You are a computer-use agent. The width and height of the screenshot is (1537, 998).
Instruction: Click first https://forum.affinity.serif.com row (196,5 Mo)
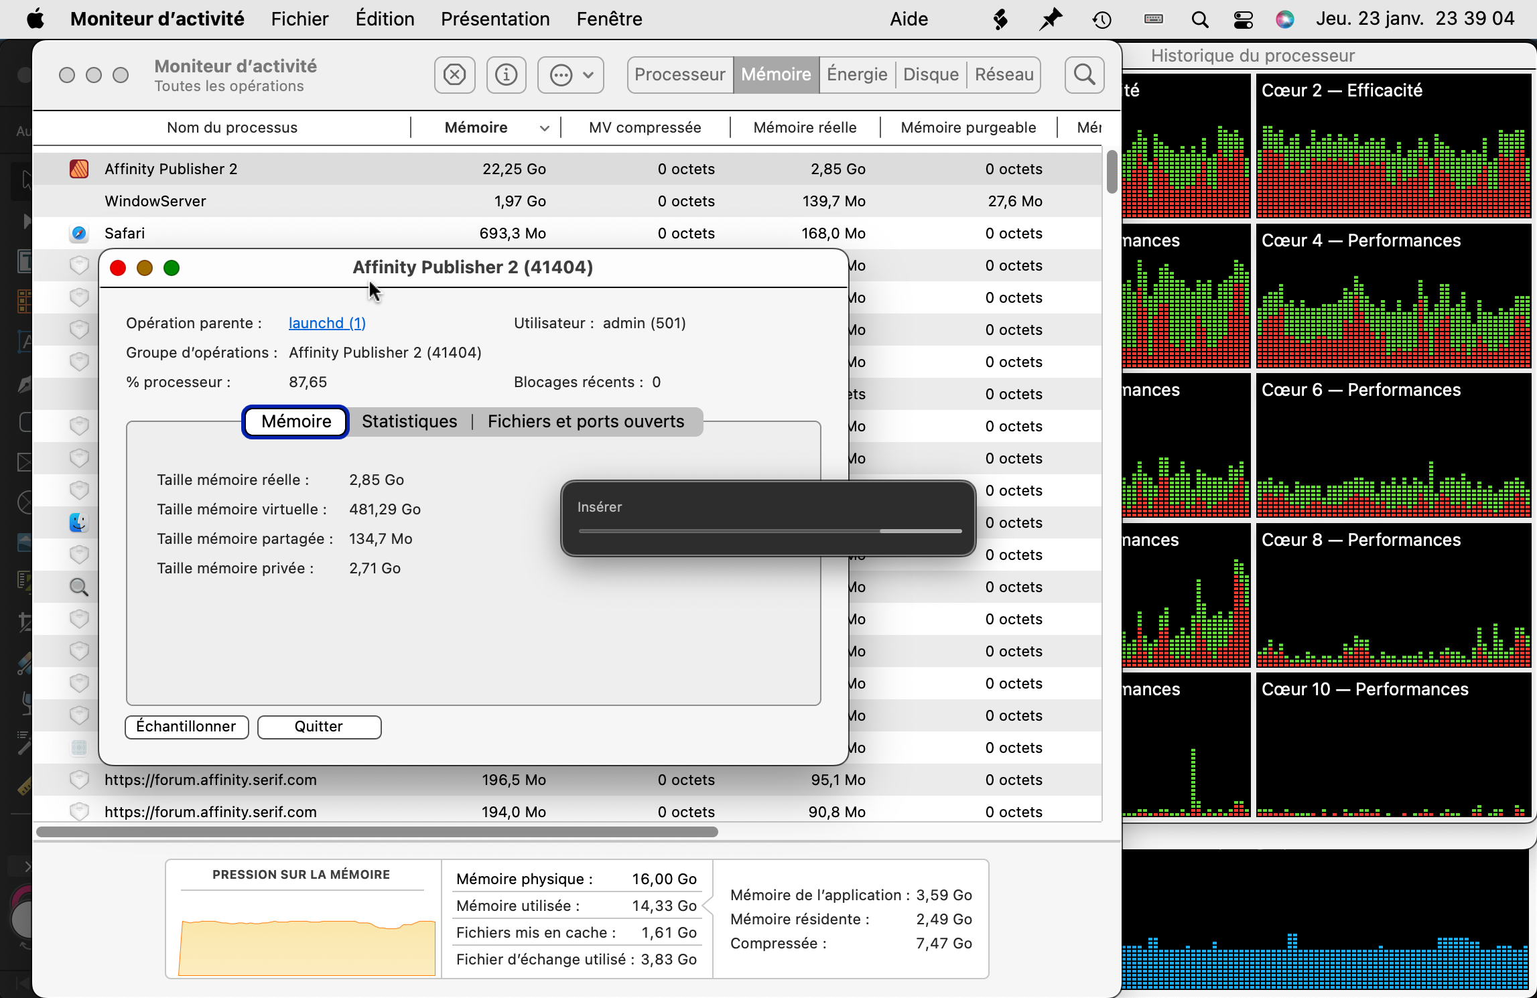pos(567,780)
